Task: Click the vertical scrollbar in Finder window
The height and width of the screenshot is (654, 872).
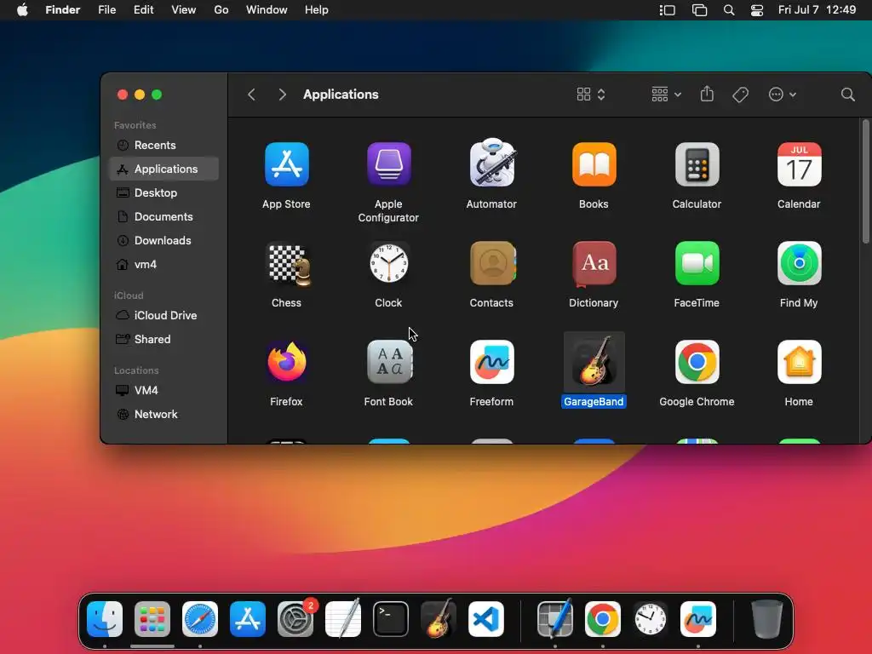Action: (x=865, y=182)
